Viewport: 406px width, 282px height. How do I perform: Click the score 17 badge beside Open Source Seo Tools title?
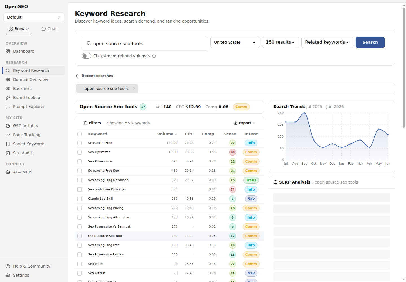[x=143, y=107]
